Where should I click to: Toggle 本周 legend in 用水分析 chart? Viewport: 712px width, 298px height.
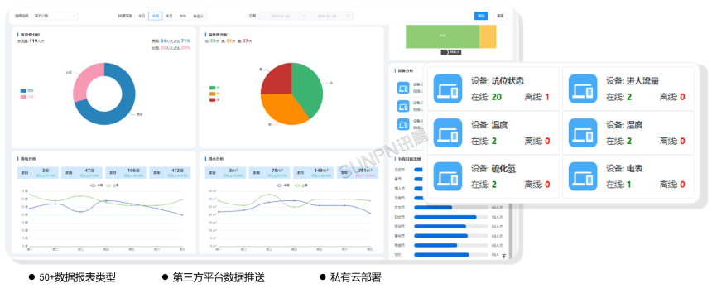pos(283,185)
